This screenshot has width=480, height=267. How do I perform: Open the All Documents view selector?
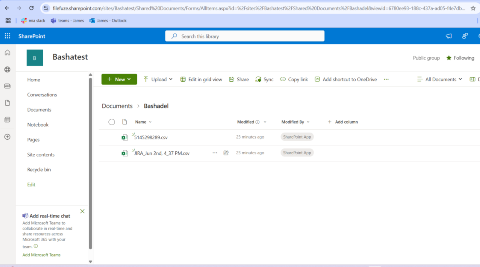pos(439,79)
